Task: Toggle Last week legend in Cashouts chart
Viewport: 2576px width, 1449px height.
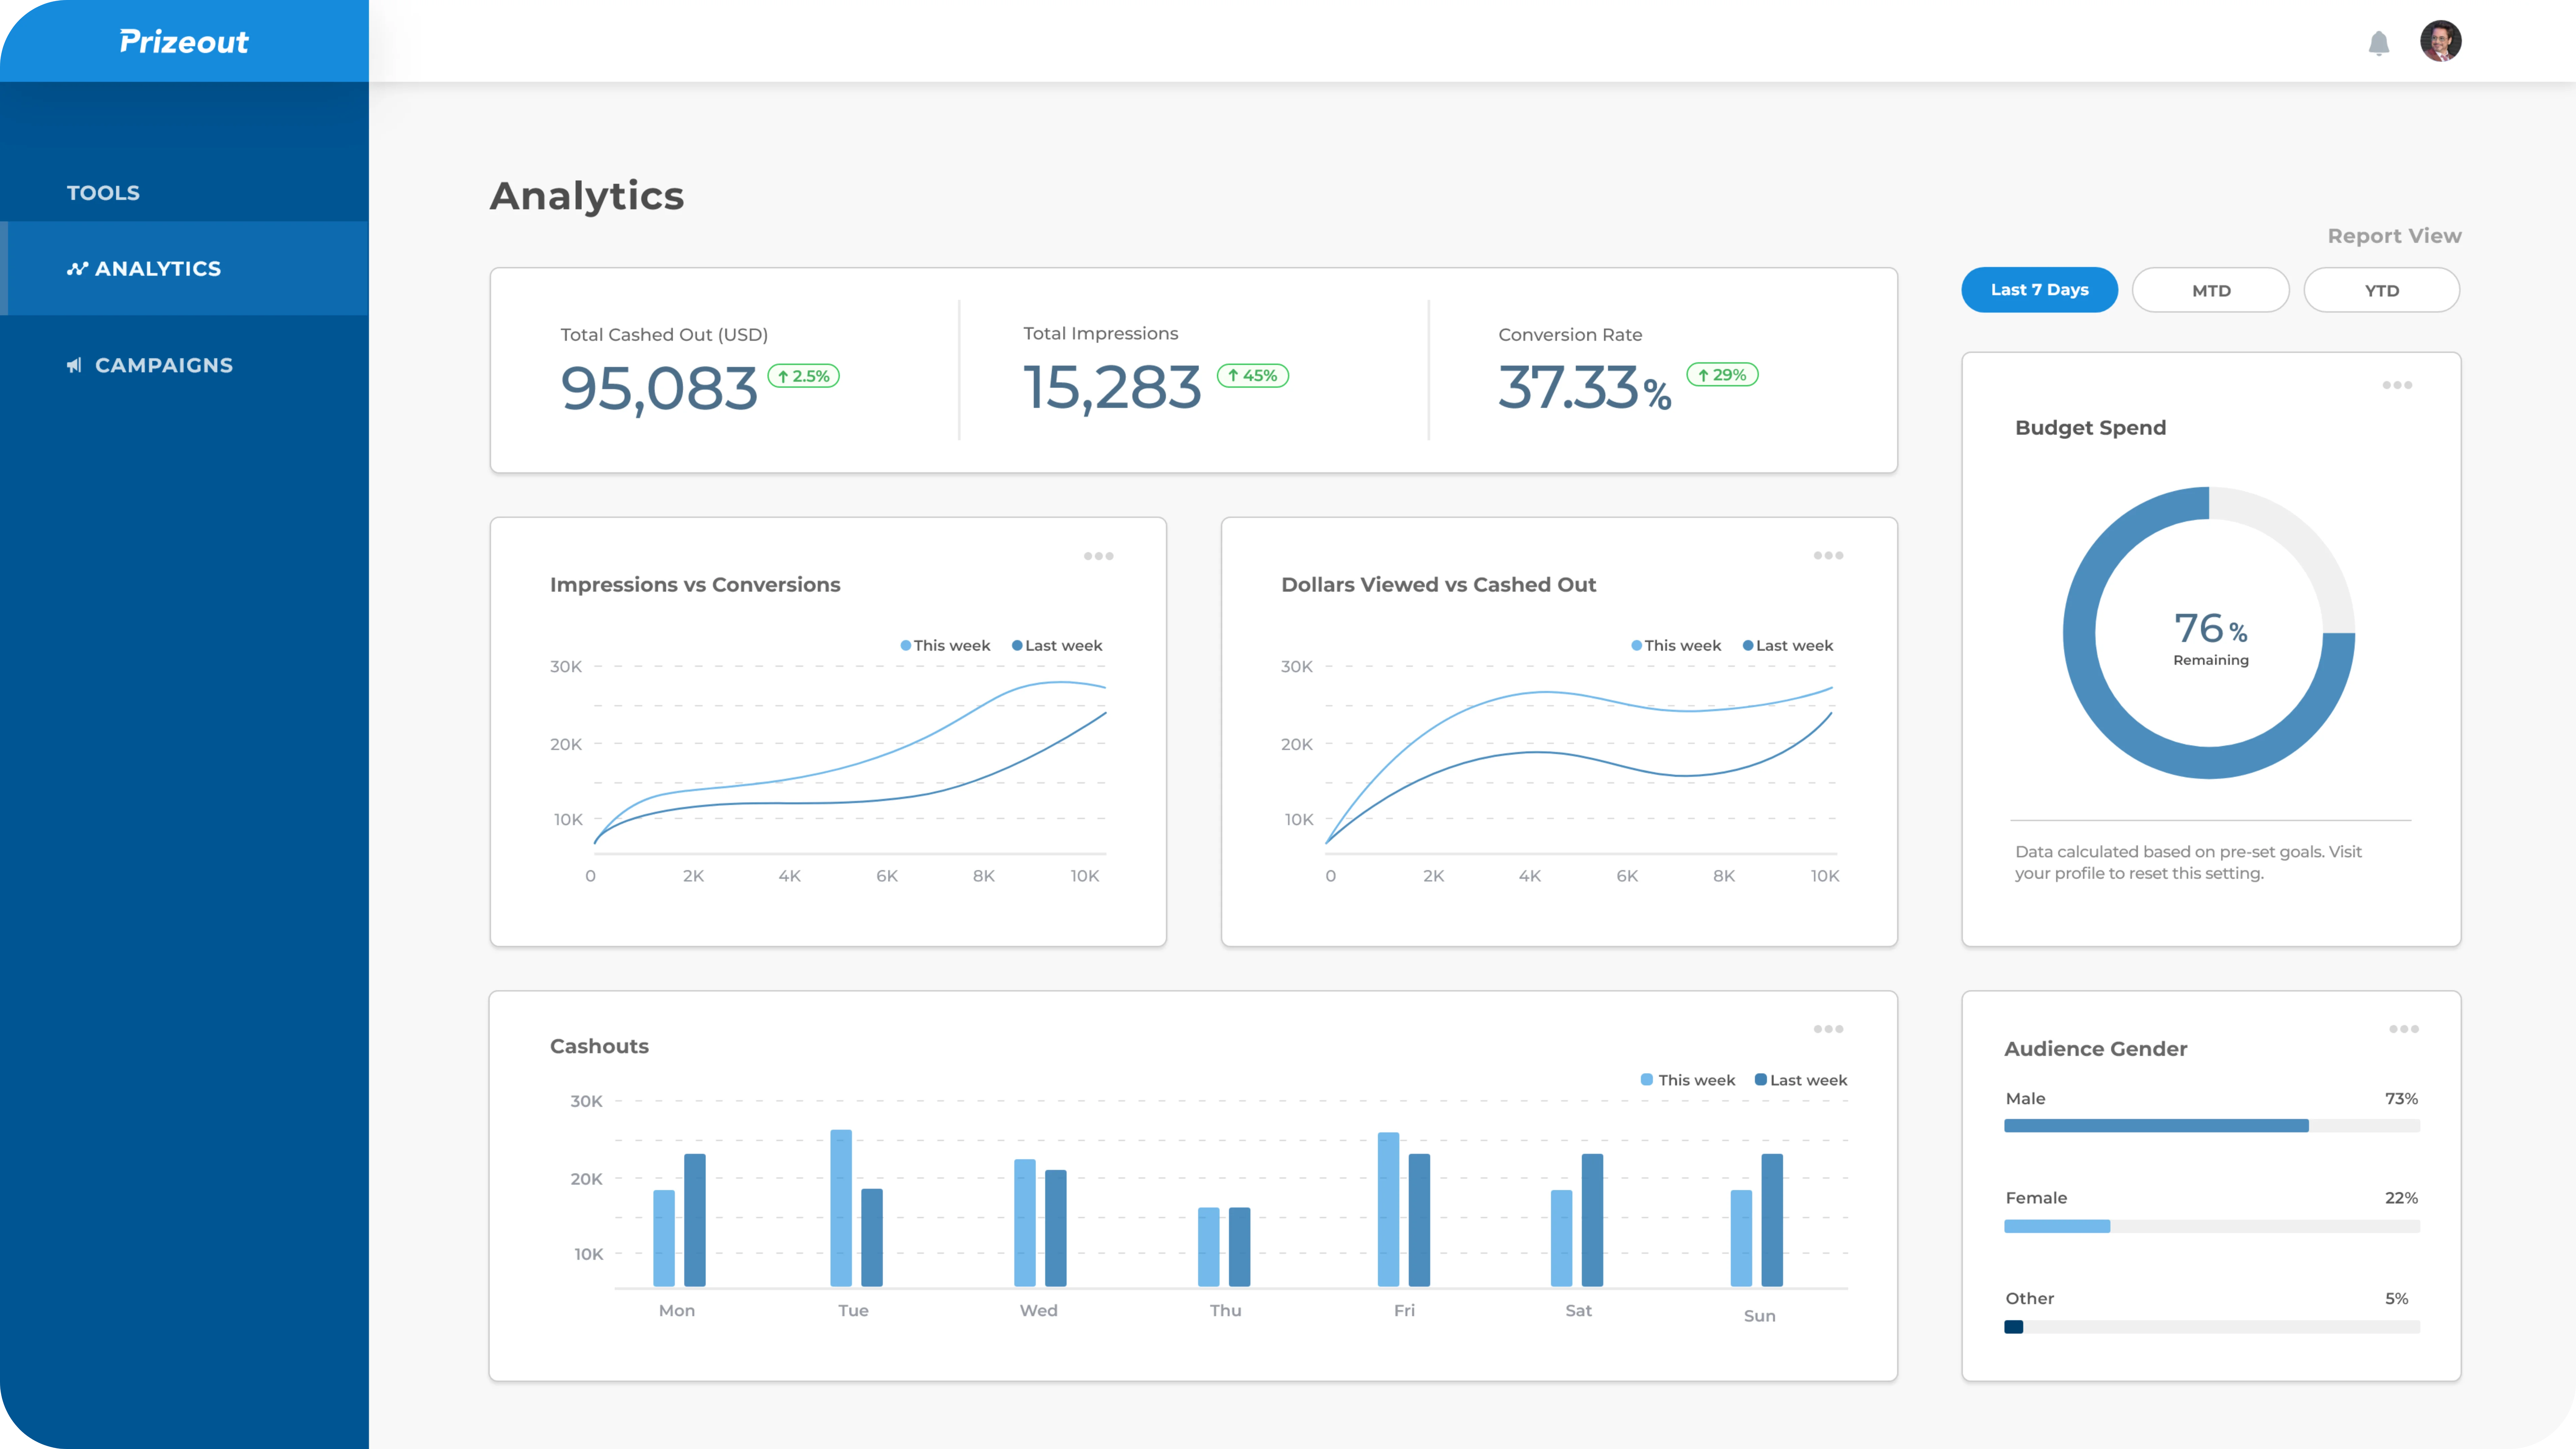Action: tap(1801, 1080)
